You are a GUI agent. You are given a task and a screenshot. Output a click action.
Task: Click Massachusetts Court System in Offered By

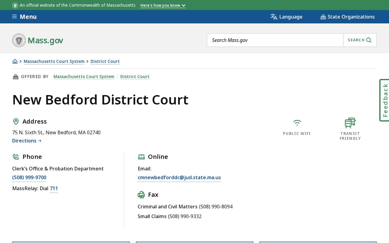pyautogui.click(x=84, y=77)
